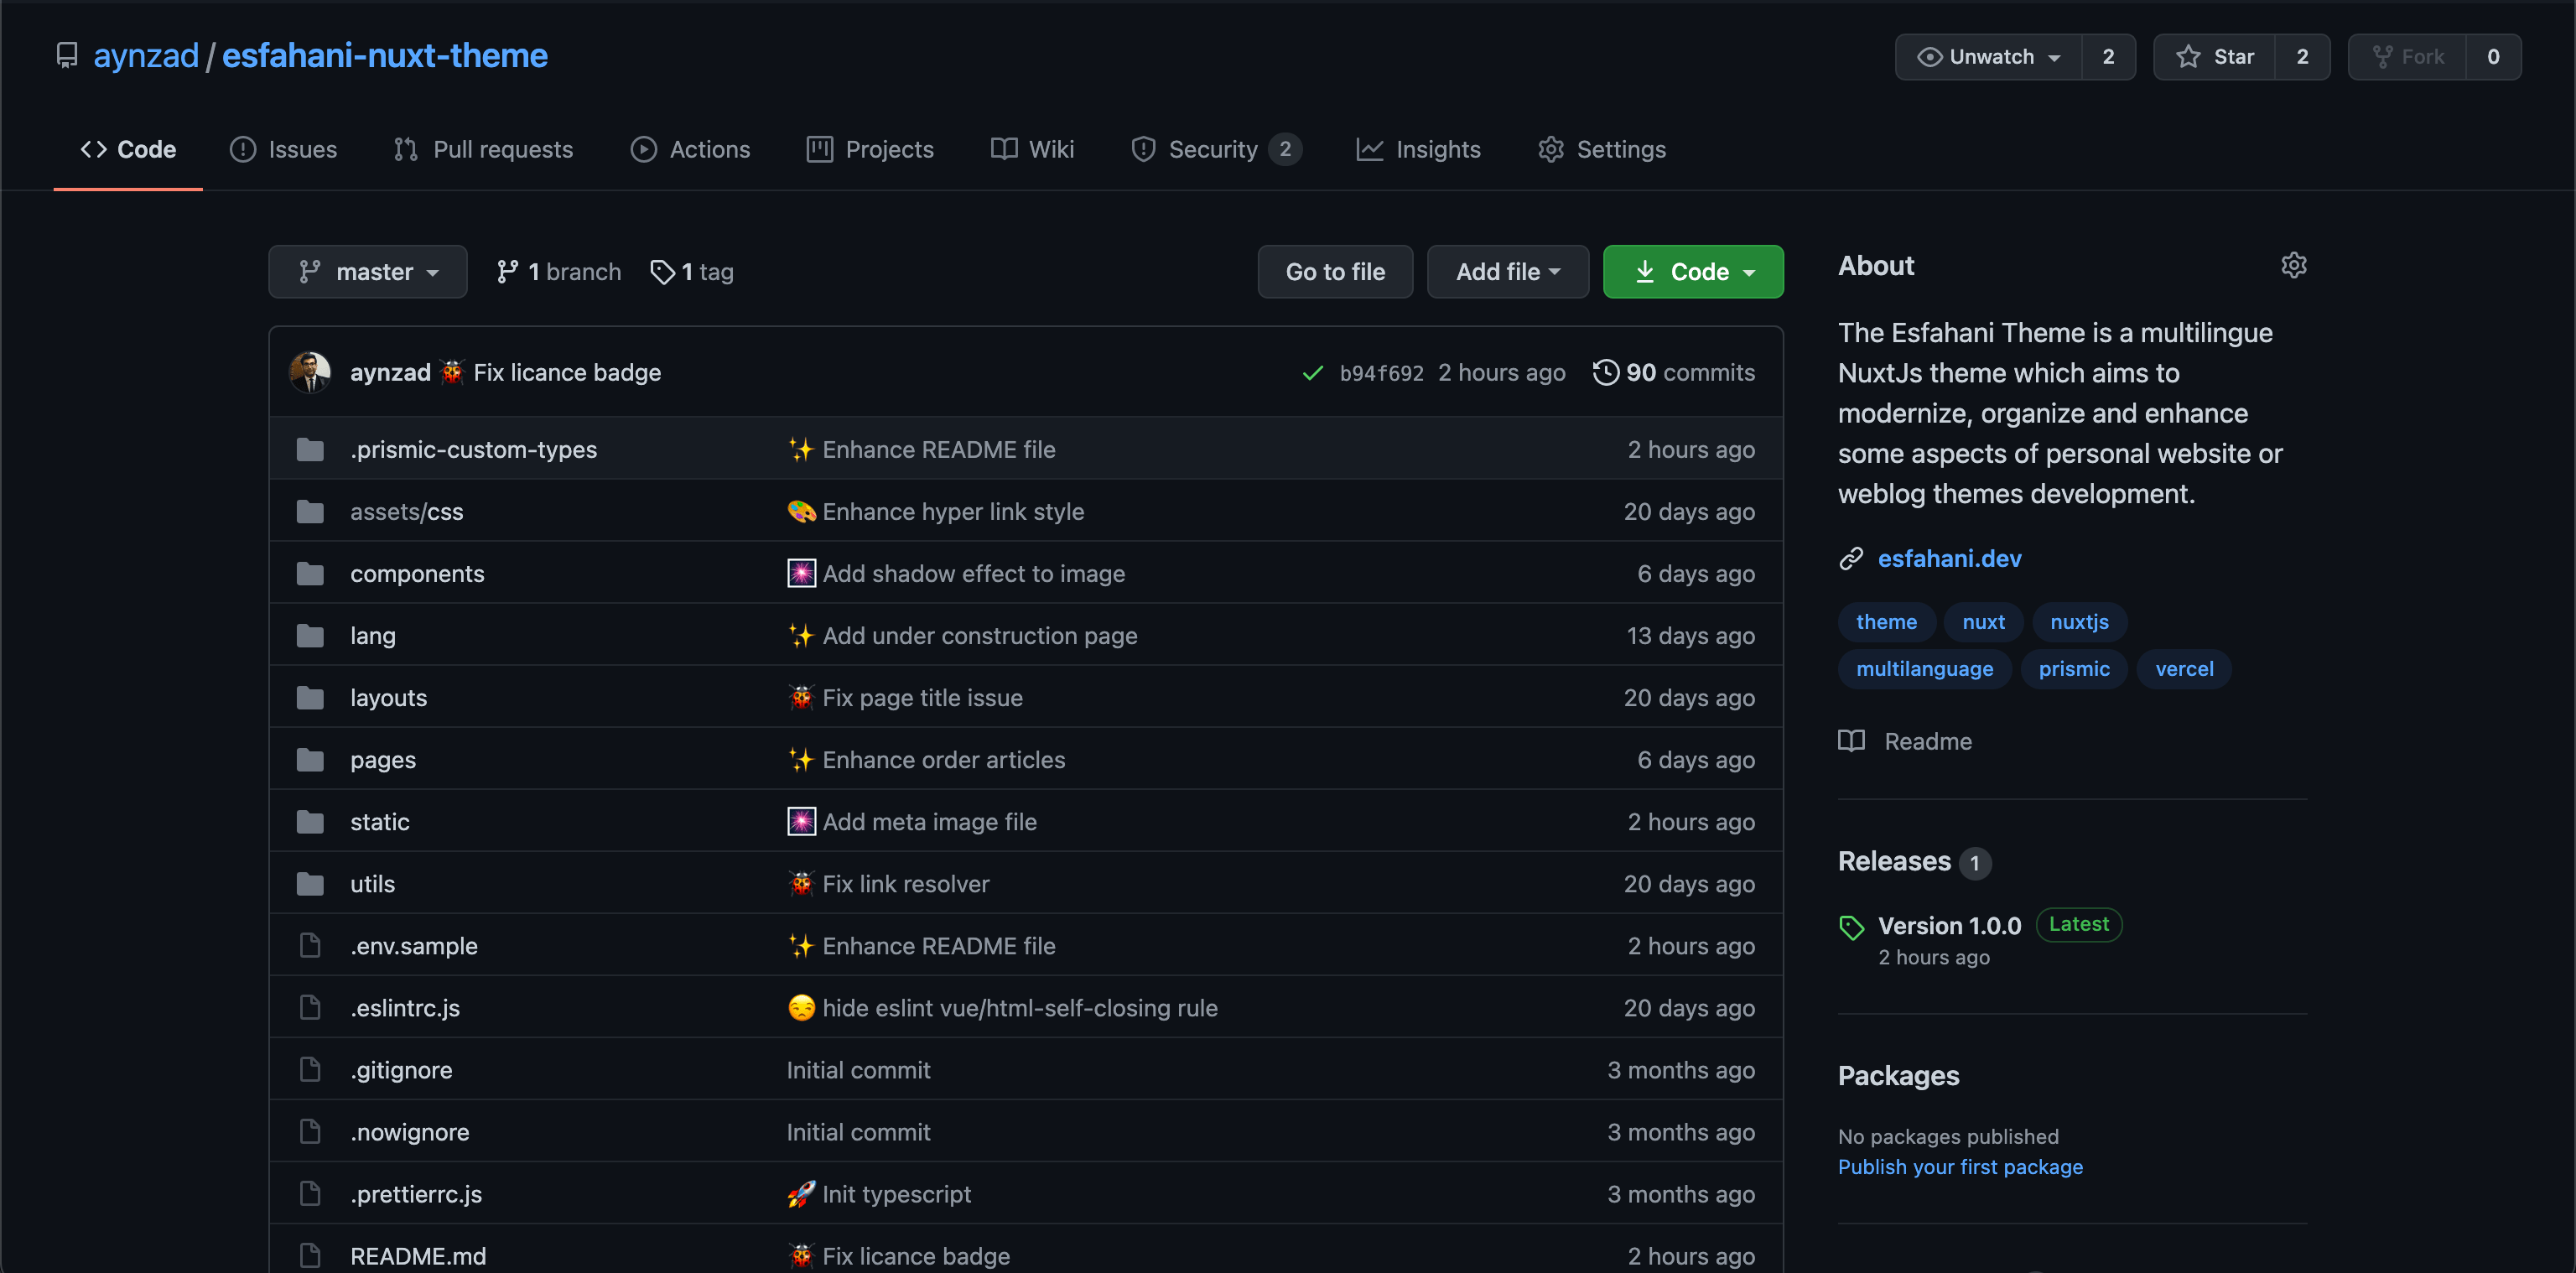Open the 'Enhance hyper link style' commit message

[952, 512]
